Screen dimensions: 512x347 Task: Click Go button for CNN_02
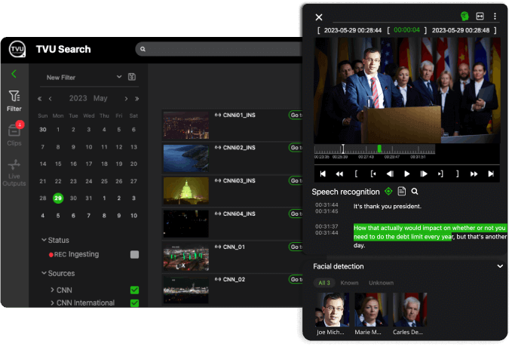coord(296,279)
